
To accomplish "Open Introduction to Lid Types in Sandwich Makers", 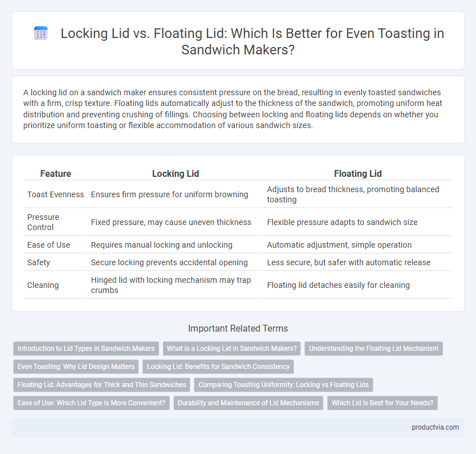I will [x=86, y=349].
